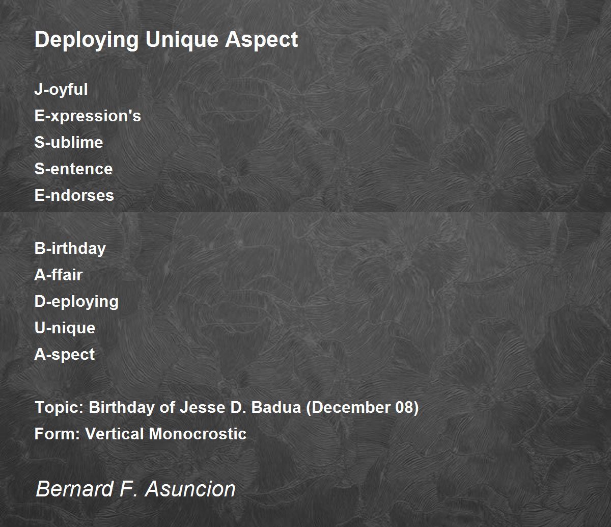Click the word Monocrostic
The height and width of the screenshot is (527, 611).
point(198,434)
